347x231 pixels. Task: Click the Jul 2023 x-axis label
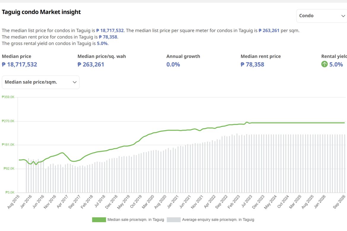pos(246,201)
